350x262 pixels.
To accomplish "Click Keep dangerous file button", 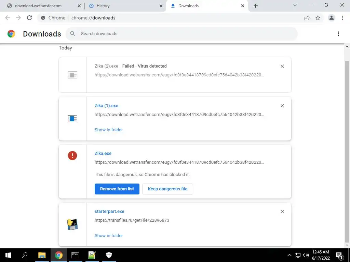I will (167, 189).
